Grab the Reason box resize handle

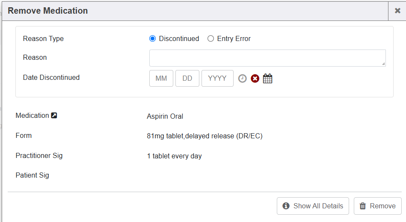click(x=383, y=64)
